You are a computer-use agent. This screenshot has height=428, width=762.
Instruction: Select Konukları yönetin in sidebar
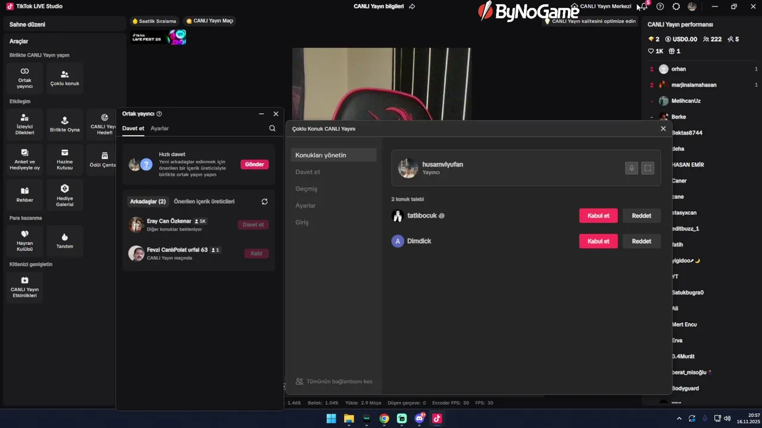333,155
